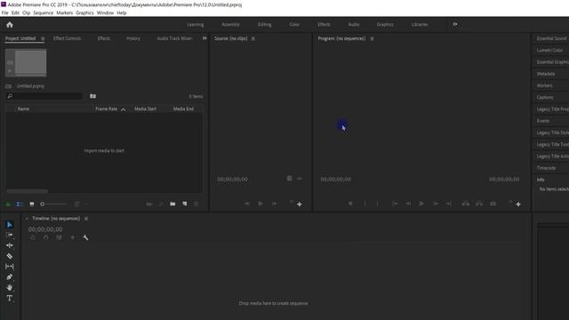Switch to the Color workspace
The image size is (569, 320).
click(x=294, y=25)
